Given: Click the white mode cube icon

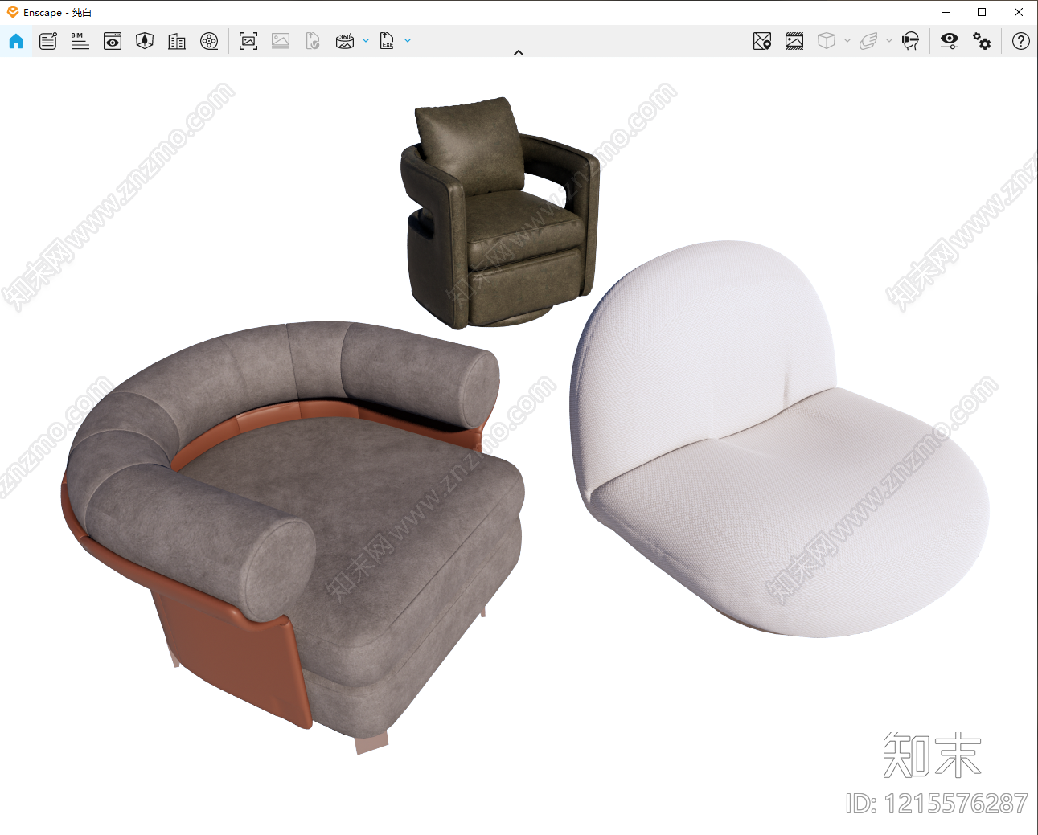Looking at the screenshot, I should coord(827,41).
